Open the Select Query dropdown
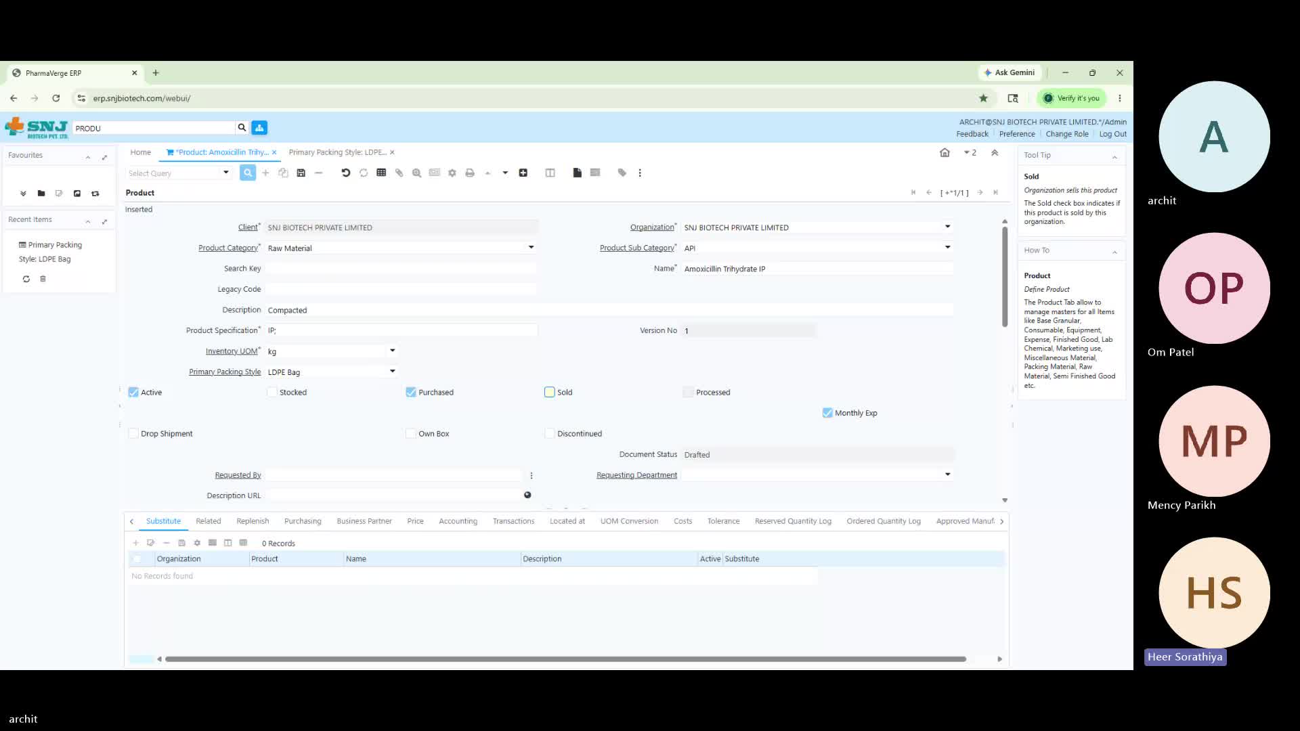 click(226, 173)
